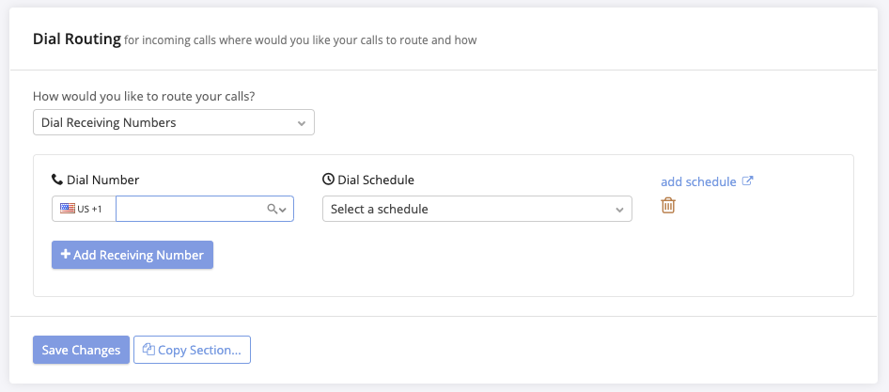Click the Save Changes button
This screenshot has width=889, height=392.
coord(81,350)
